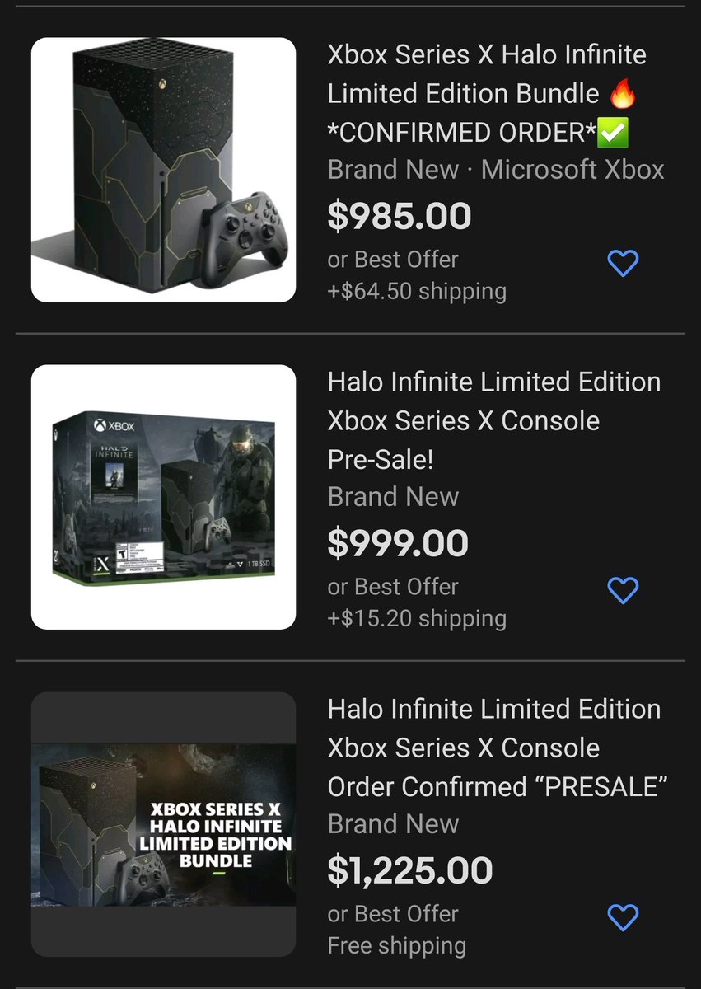Click "Brand New" on the Pre-Sale listing
Screen dimensions: 701x989
tap(393, 497)
